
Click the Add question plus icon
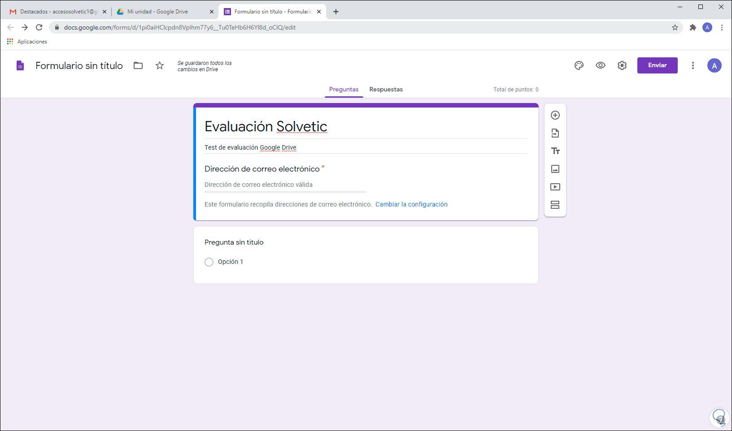coord(555,115)
